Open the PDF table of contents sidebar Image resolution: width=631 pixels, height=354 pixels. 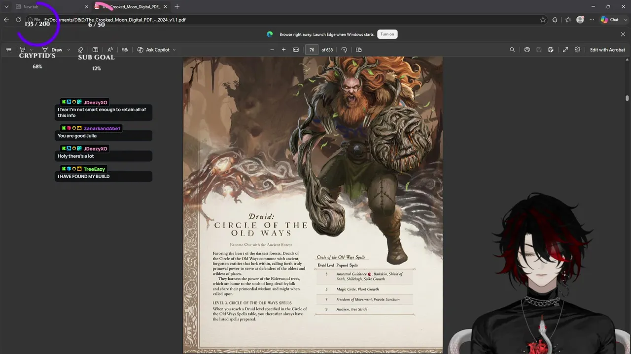pyautogui.click(x=8, y=50)
